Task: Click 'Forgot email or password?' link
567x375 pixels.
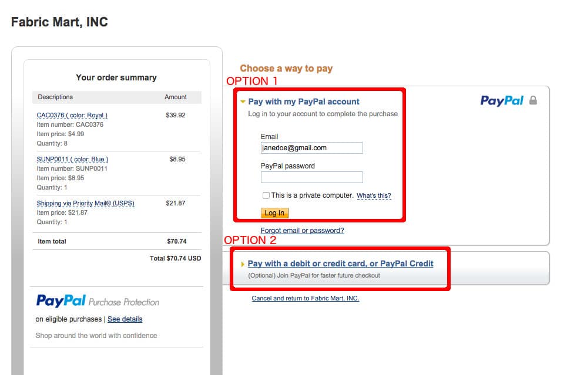Action: (x=302, y=231)
